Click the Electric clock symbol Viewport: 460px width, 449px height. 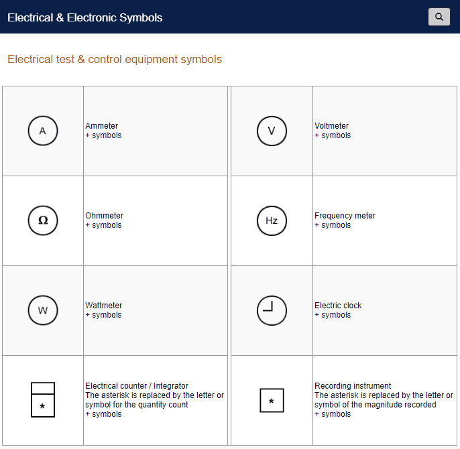[x=272, y=310]
